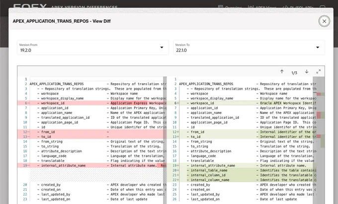Image resolution: width=338 pixels, height=204 pixels.
Task: Click 19.2.0 version value
Action: pyautogui.click(x=26, y=51)
